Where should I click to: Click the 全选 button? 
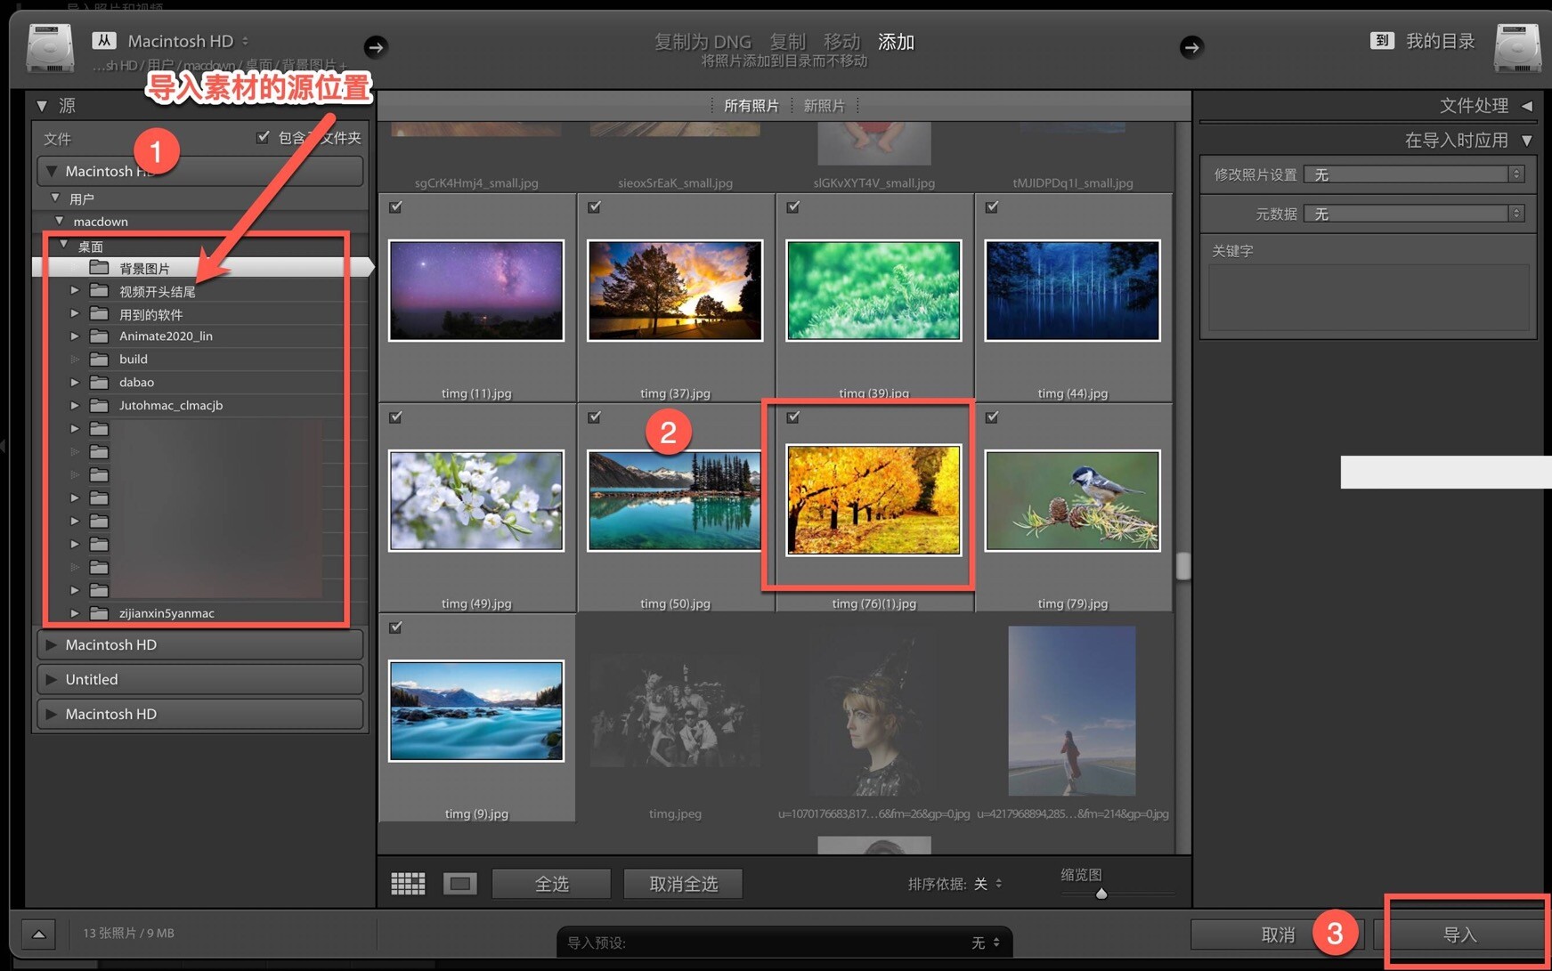551,883
